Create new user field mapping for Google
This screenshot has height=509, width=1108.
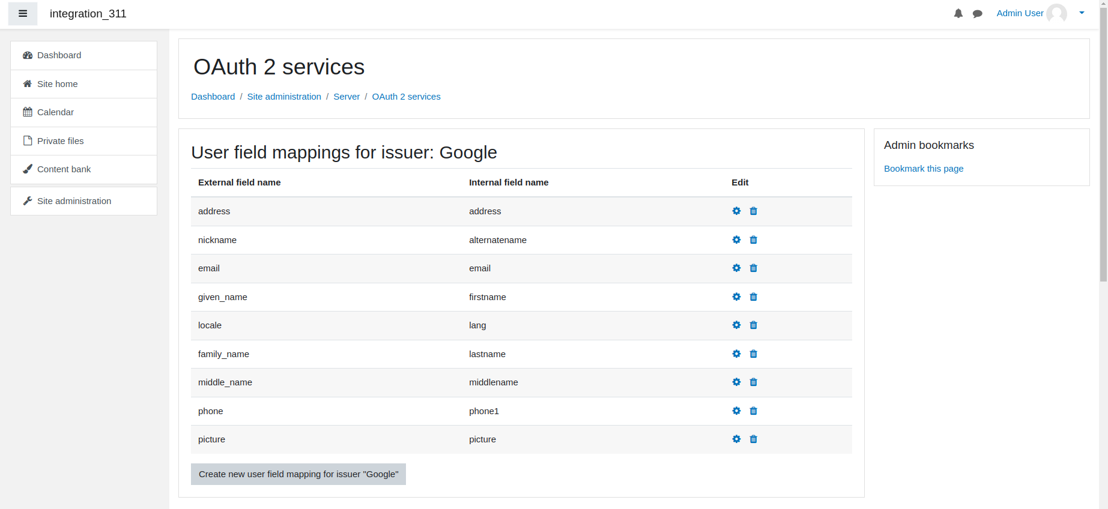point(298,474)
